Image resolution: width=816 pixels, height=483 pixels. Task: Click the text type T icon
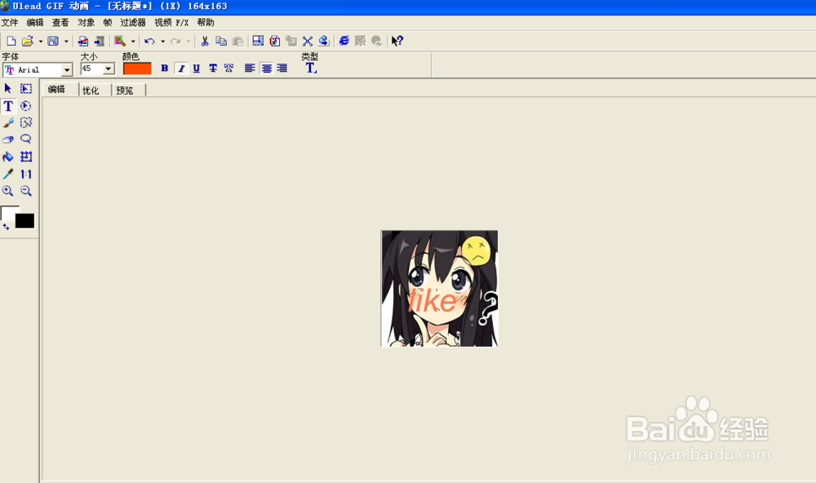pyautogui.click(x=311, y=69)
